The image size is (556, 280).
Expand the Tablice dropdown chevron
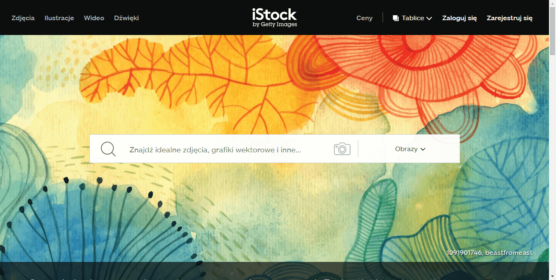click(429, 19)
